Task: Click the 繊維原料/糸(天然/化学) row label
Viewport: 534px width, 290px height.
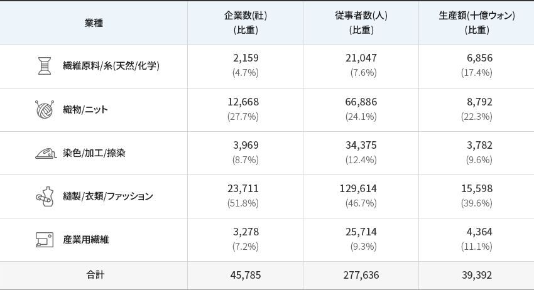Action: 111,66
